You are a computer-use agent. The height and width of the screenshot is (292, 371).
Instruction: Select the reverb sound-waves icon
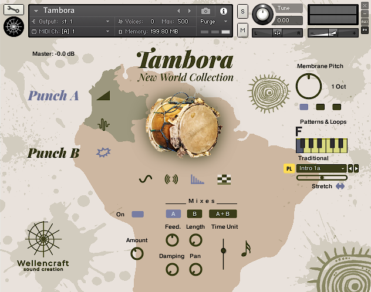[x=171, y=179]
